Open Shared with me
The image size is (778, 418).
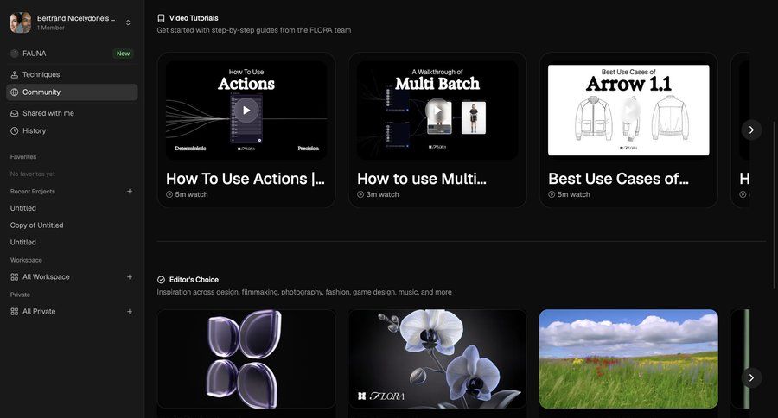coord(72,113)
